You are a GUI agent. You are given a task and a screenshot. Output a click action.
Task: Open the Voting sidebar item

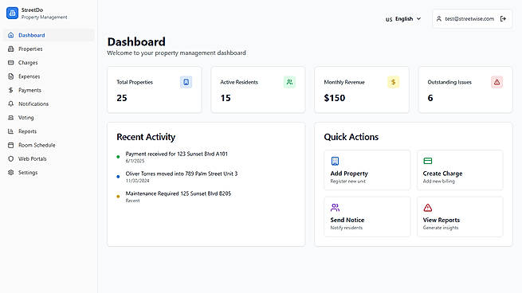coord(49,117)
